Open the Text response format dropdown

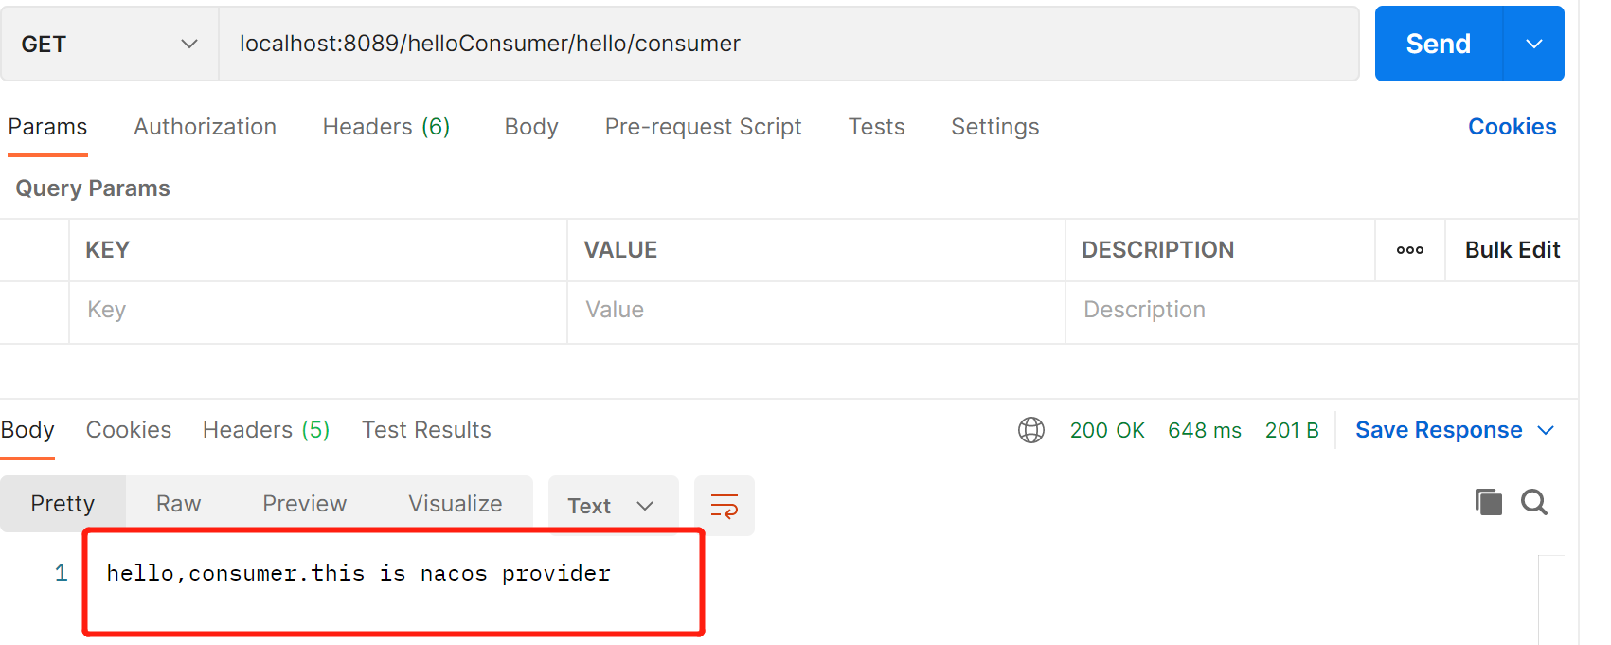pyautogui.click(x=612, y=506)
